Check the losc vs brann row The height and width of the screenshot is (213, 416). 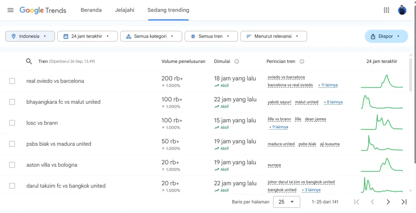click(12, 123)
